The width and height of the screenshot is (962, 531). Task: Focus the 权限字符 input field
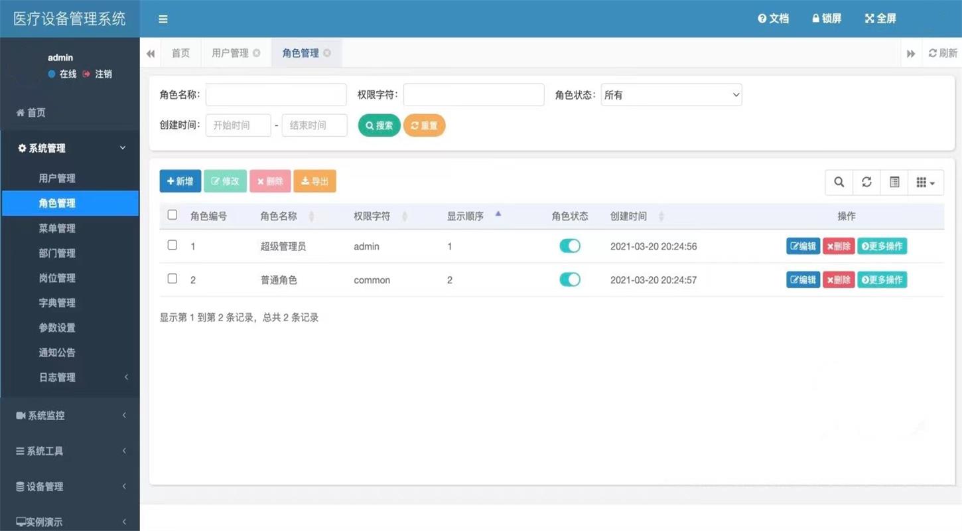click(x=474, y=95)
